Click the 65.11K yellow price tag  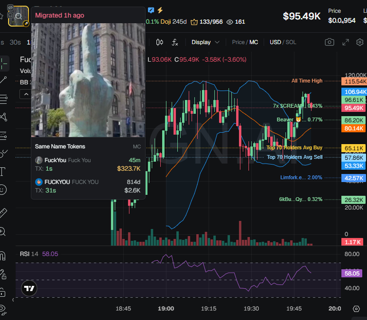click(354, 148)
